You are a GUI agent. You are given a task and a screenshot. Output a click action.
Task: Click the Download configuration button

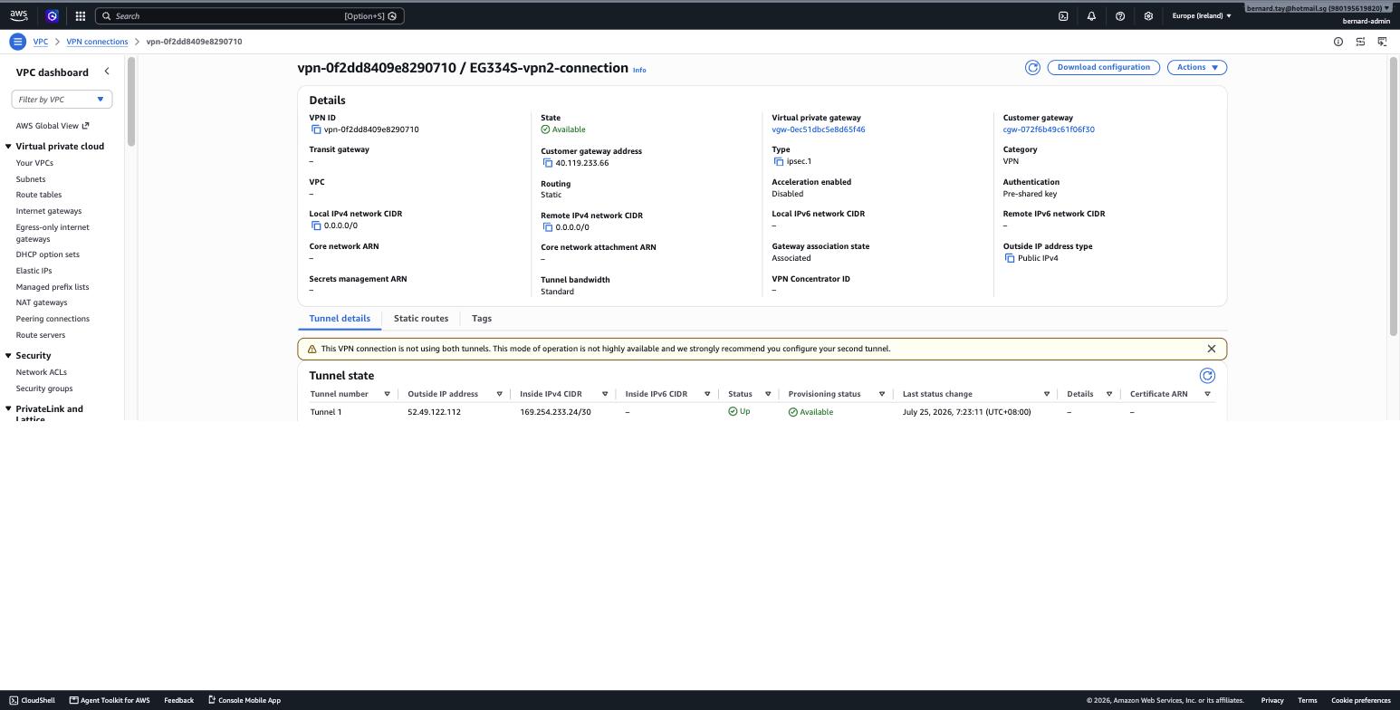tap(1104, 67)
